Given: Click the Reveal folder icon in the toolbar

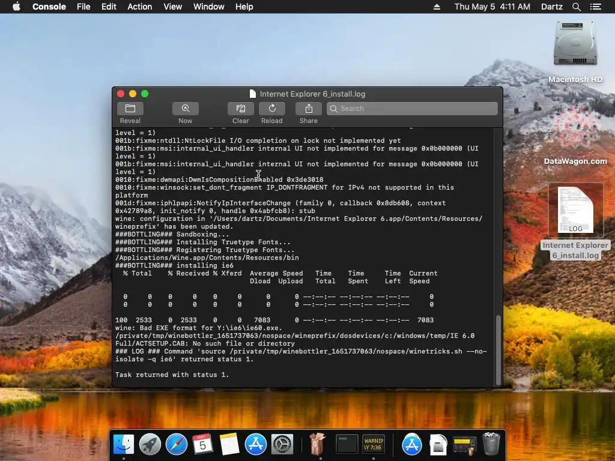Looking at the screenshot, I should click(x=130, y=109).
